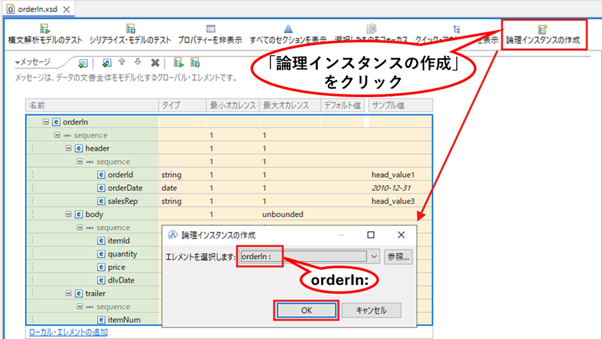The image size is (602, 339).
Task: Click the 参照... browse button
Action: 398,256
